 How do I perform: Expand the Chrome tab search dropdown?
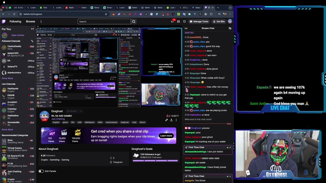[230, 8]
